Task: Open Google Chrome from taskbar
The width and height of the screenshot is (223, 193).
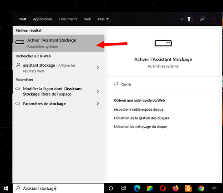Action: pyautogui.click(x=201, y=188)
